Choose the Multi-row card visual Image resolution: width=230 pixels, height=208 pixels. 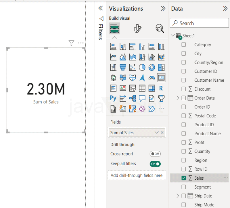[113, 88]
